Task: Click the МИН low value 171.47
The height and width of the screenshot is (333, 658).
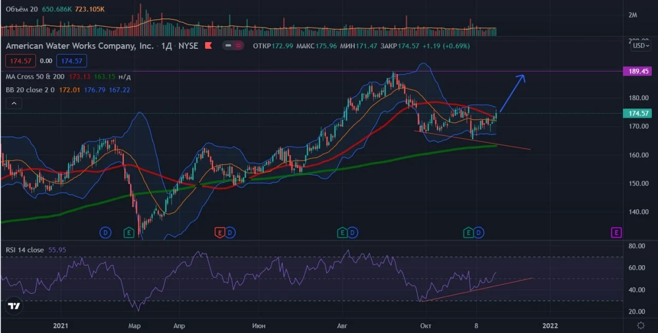Action: tap(367, 46)
